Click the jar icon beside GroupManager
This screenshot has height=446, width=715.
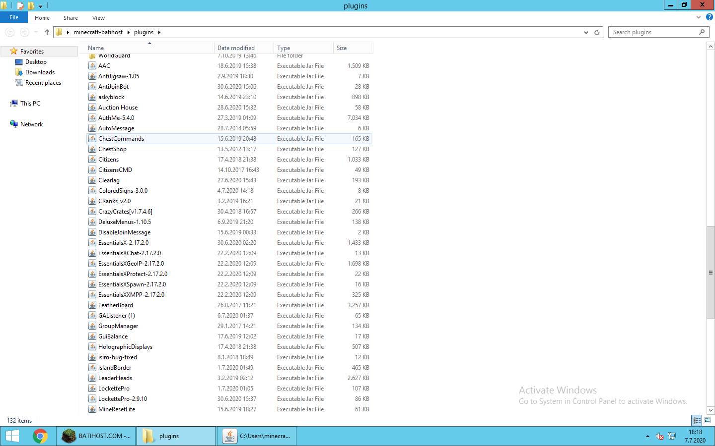(92, 326)
